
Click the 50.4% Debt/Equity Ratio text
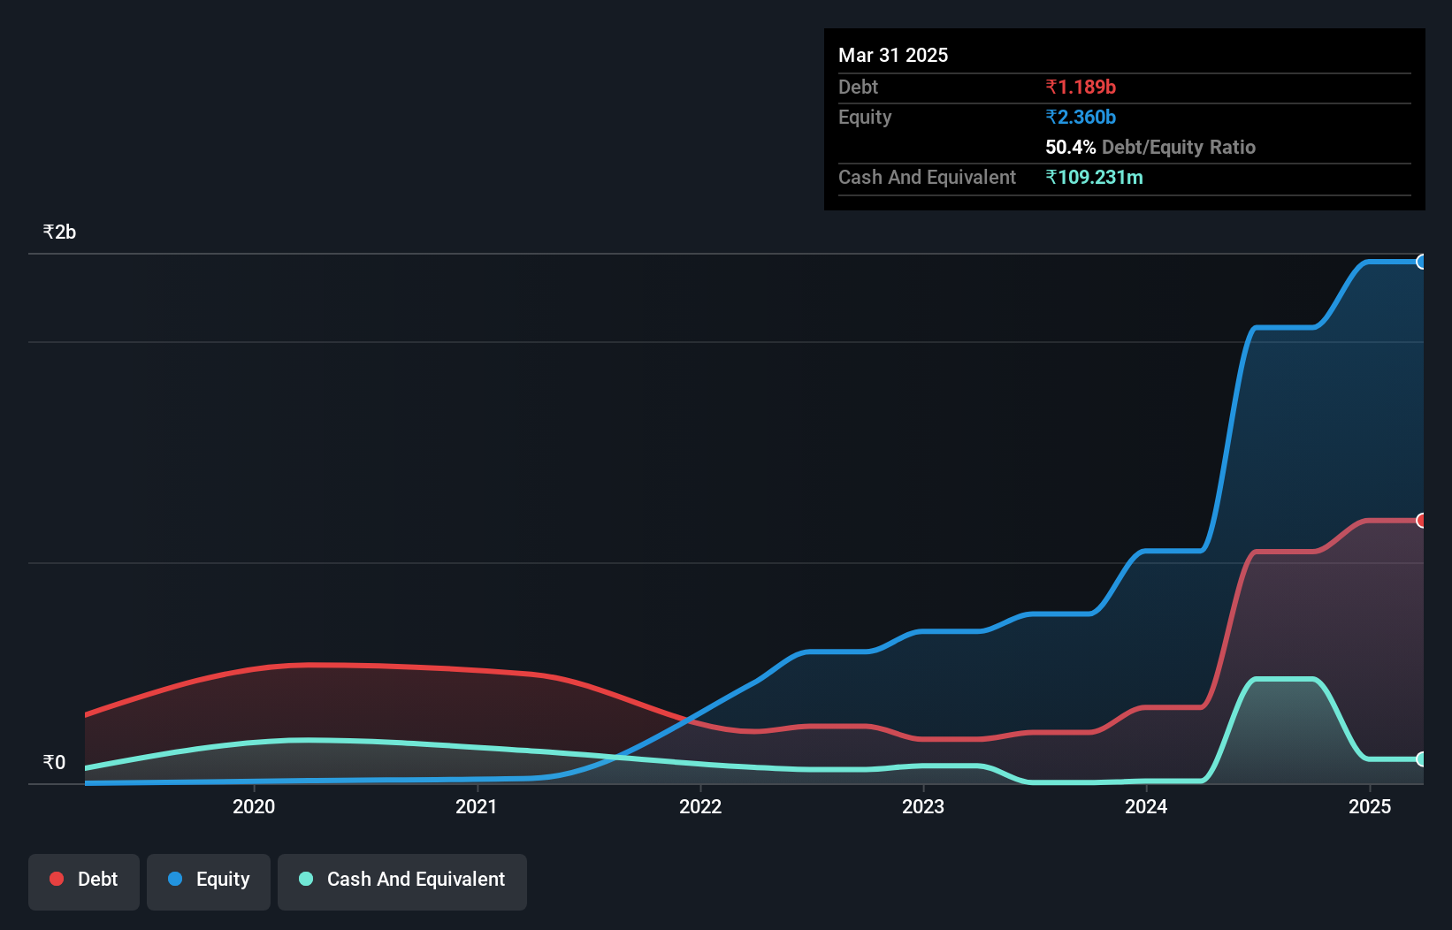1150,147
